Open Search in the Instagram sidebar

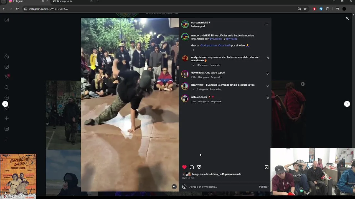click(x=7, y=87)
